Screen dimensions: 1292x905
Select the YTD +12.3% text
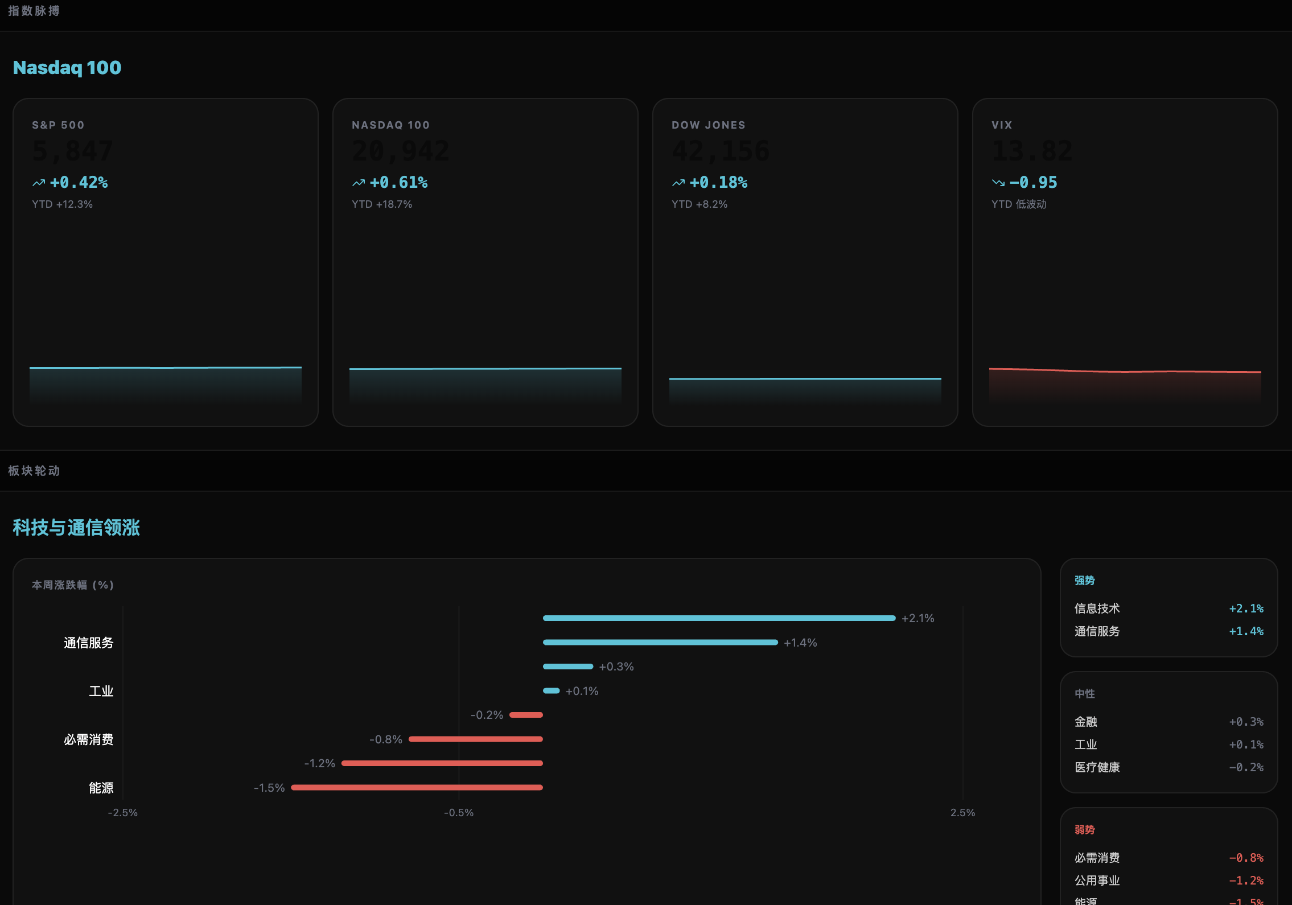click(62, 204)
